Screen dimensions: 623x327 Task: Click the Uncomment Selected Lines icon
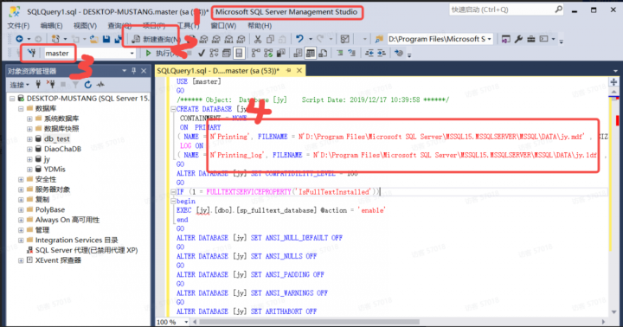pos(352,53)
